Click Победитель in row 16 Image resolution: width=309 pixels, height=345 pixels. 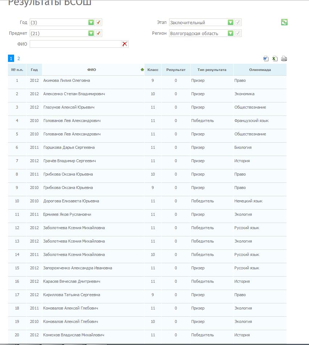pyautogui.click(x=202, y=282)
